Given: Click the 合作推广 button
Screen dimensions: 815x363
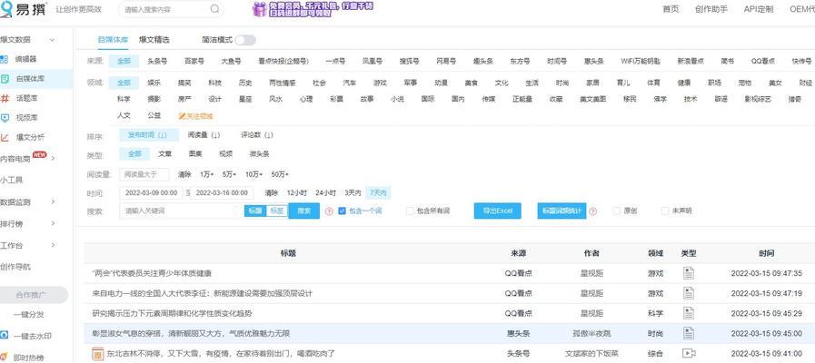Looking at the screenshot, I should [32, 295].
